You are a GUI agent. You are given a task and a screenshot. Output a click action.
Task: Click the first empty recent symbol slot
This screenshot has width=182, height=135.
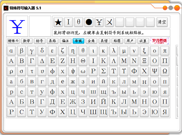(120, 22)
